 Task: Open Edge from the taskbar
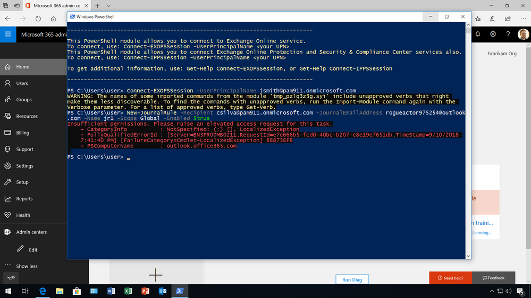point(43,291)
